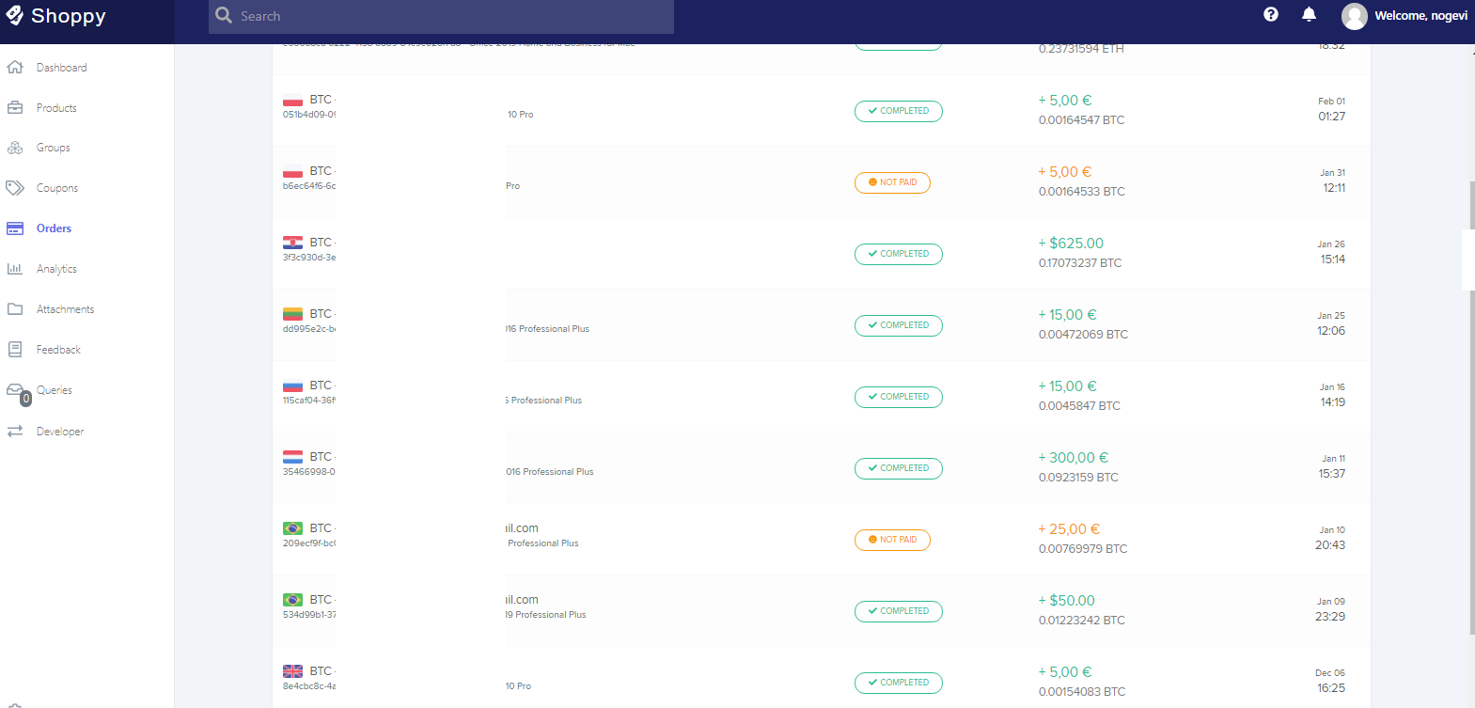Image resolution: width=1475 pixels, height=708 pixels.
Task: Click the Lithuania flag in order dd995e2c
Action: pos(292,314)
